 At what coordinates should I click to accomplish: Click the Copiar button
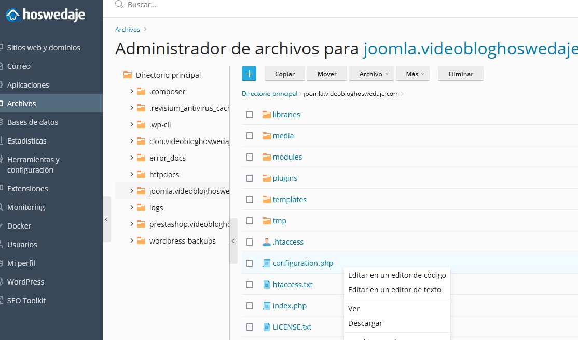284,74
